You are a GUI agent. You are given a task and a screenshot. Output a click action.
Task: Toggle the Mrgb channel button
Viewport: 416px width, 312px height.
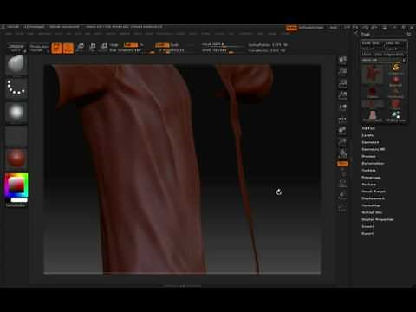[114, 45]
